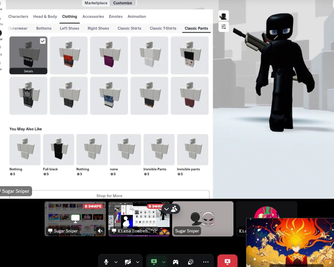
Task: Select the Clothing tab
Action: coord(69,16)
